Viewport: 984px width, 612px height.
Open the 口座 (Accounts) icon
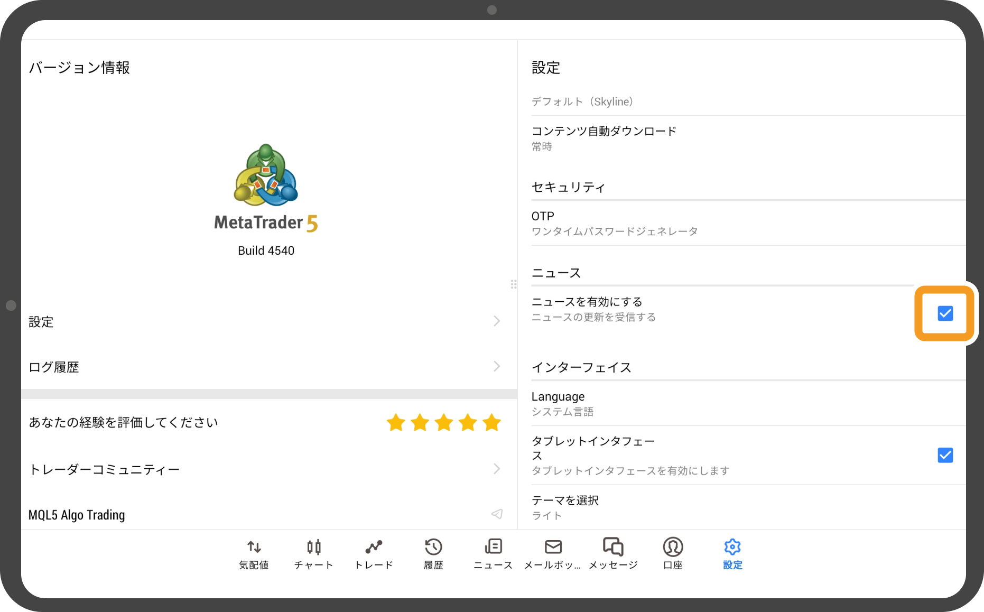click(x=672, y=552)
